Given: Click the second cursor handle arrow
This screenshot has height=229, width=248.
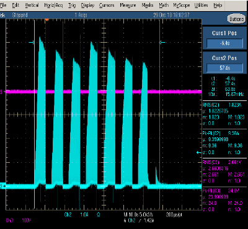Looking at the screenshot, I should 162,43.
